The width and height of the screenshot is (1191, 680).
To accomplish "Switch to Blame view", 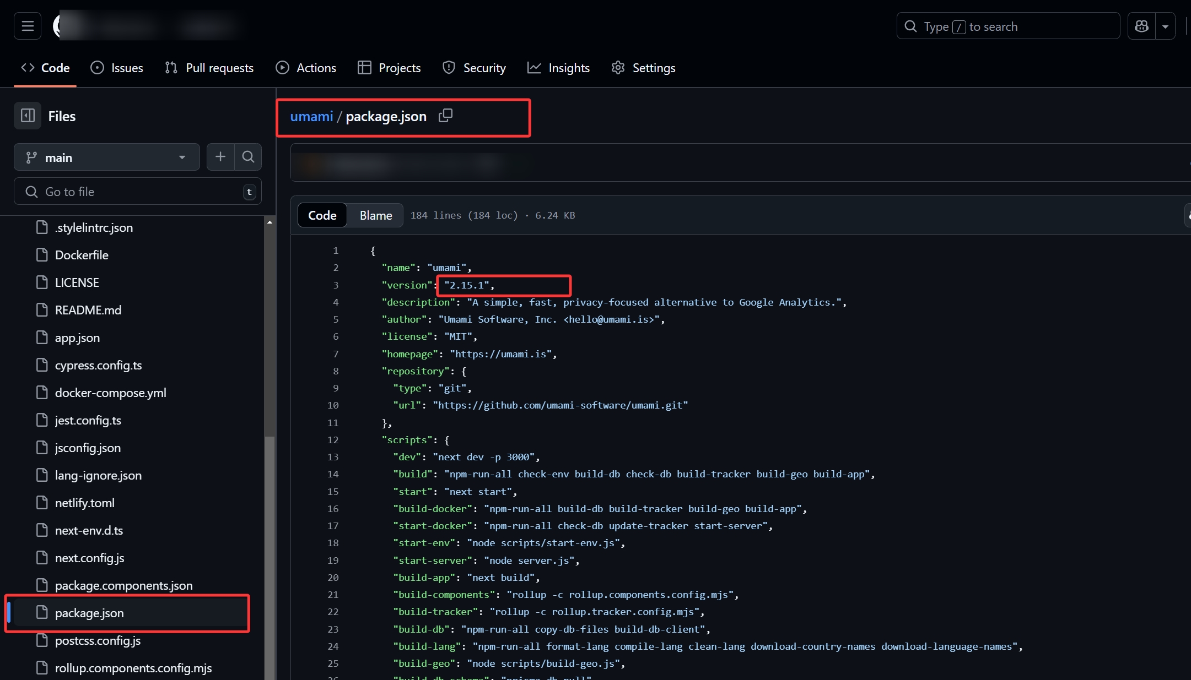I will (x=376, y=215).
